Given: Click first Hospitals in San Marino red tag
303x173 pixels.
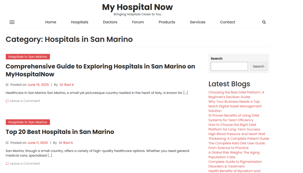Looking at the screenshot, I should [x=28, y=57].
